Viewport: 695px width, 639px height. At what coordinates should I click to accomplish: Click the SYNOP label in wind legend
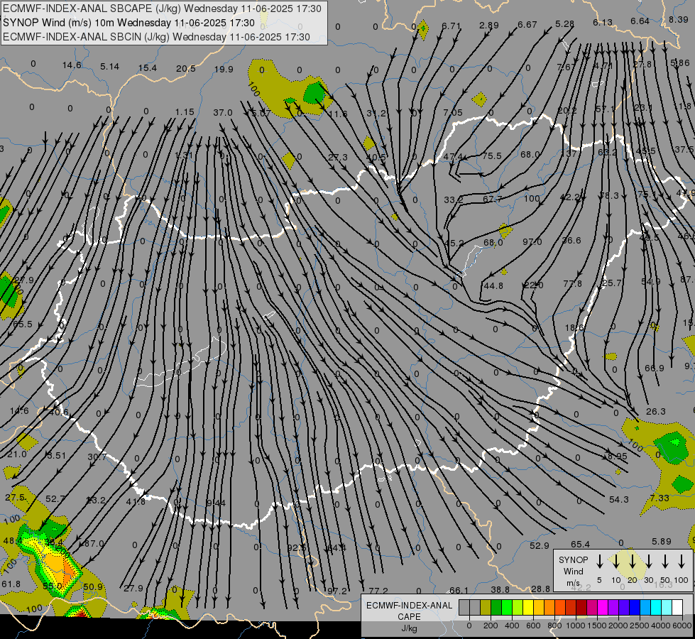[573, 559]
